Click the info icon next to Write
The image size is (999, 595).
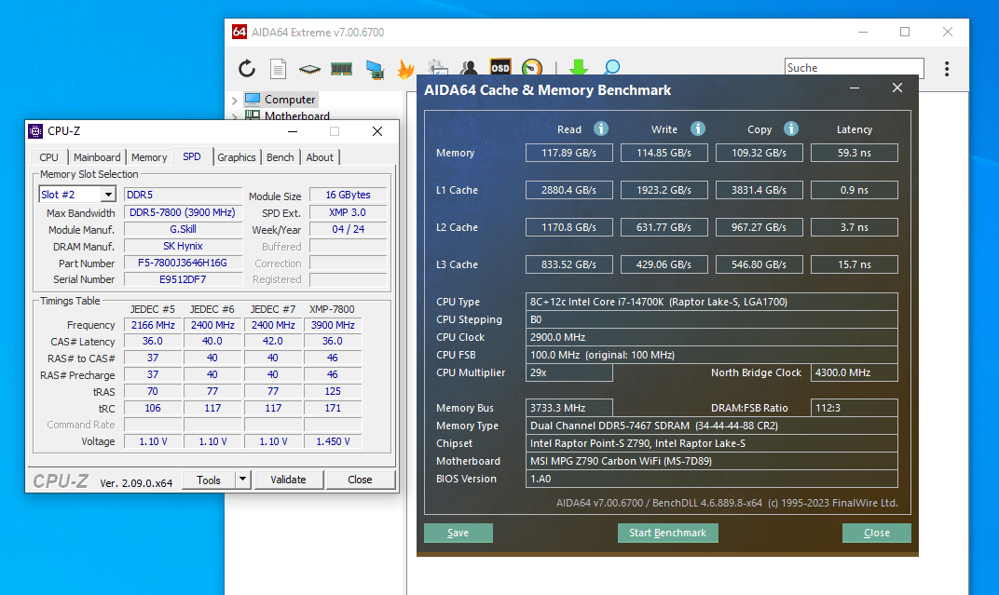tap(698, 128)
